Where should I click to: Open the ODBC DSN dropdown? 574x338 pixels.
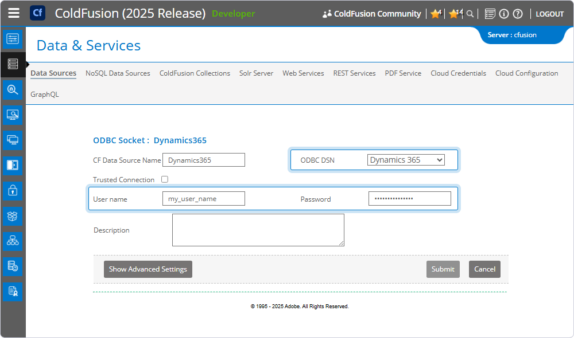(406, 160)
